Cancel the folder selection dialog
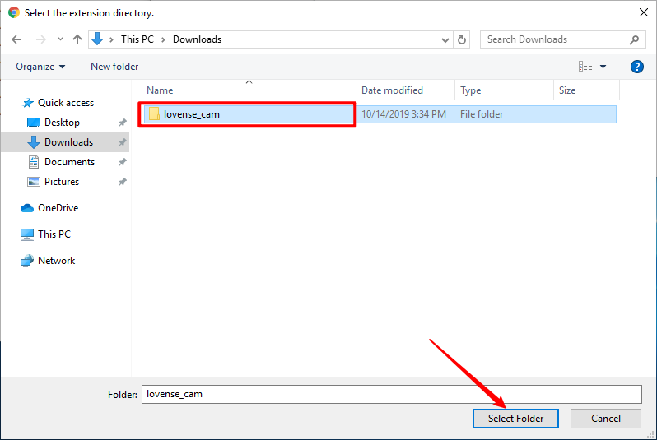 (606, 419)
